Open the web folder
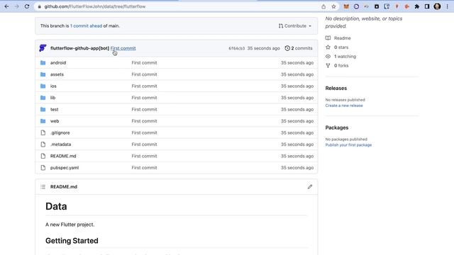Image resolution: width=454 pixels, height=255 pixels. point(55,121)
